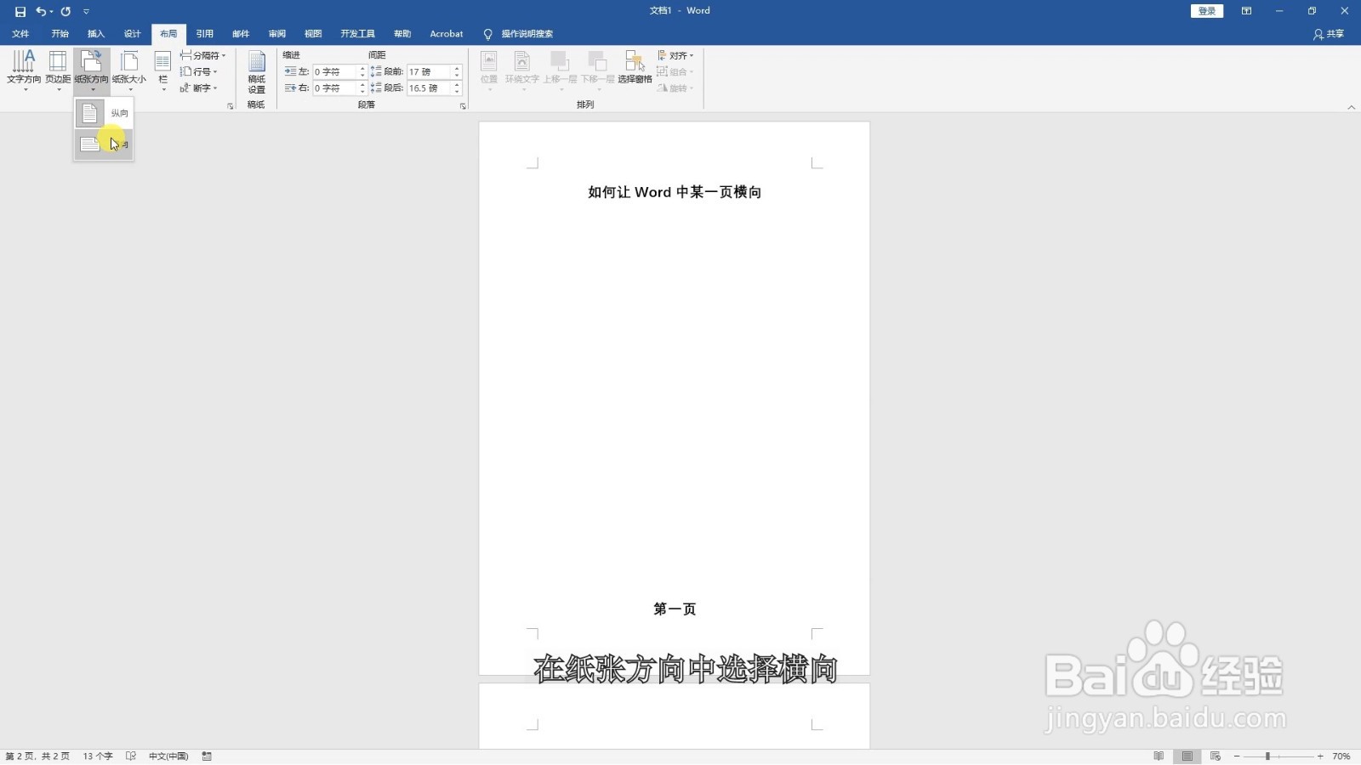Expand the 组合 (Group) dropdown
Screen dimensions: 1361x765
(x=676, y=71)
